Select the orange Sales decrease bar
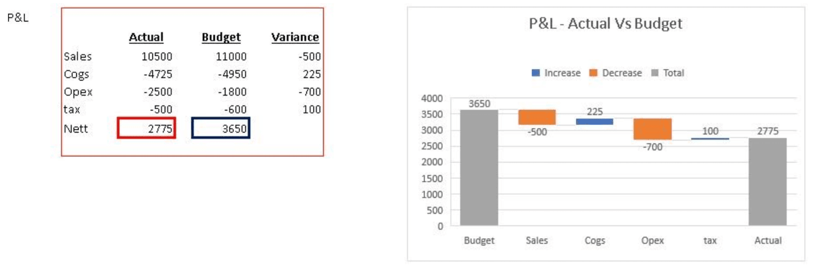Screen dimensions: 823x276 (536, 117)
